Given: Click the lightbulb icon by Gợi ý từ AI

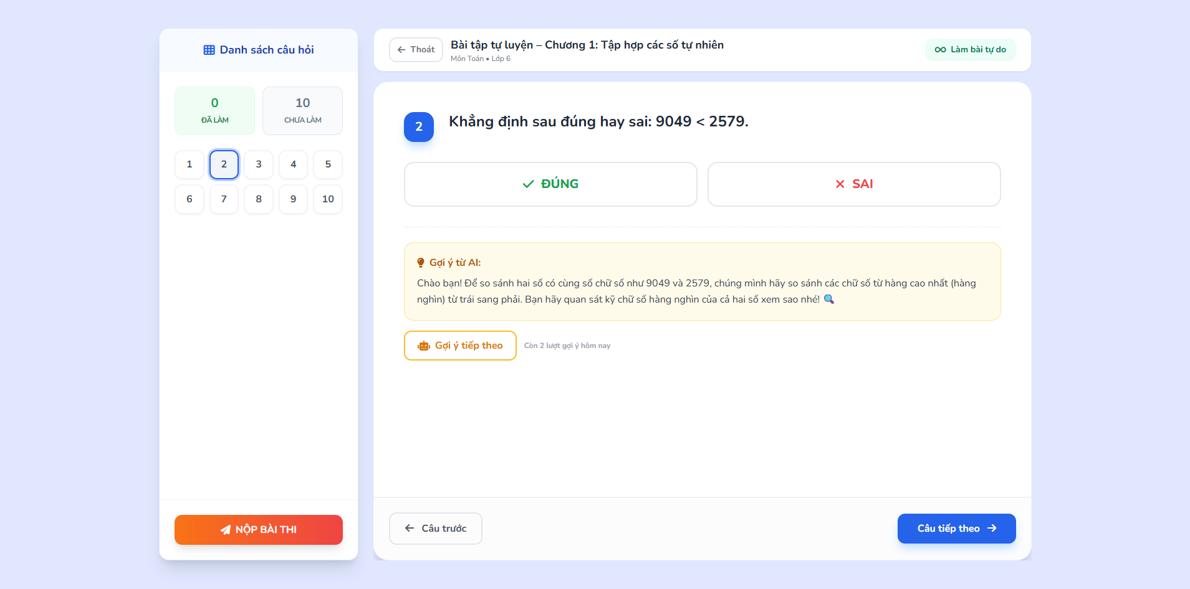Looking at the screenshot, I should click(421, 263).
